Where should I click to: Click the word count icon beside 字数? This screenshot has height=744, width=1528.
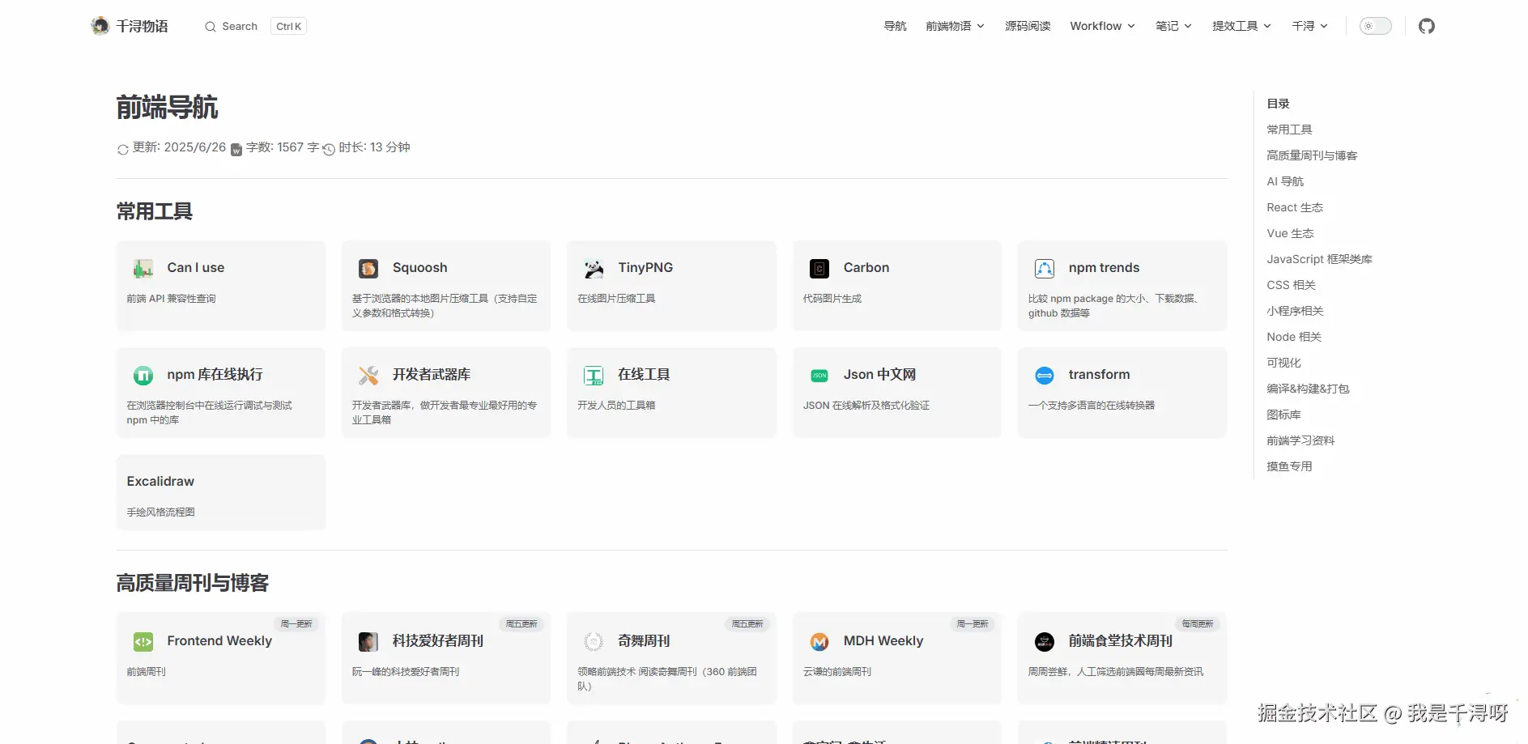pos(236,149)
